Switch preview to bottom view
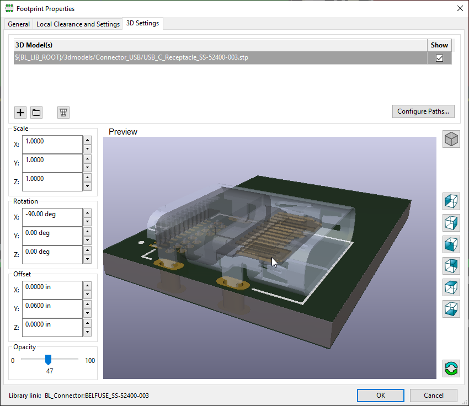Screen dimensions: 469x406 [x=451, y=308]
